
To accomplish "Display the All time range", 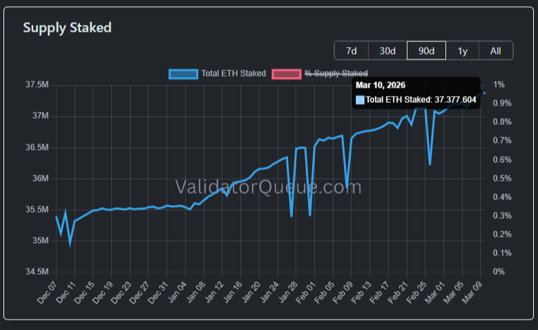I will click(x=495, y=50).
